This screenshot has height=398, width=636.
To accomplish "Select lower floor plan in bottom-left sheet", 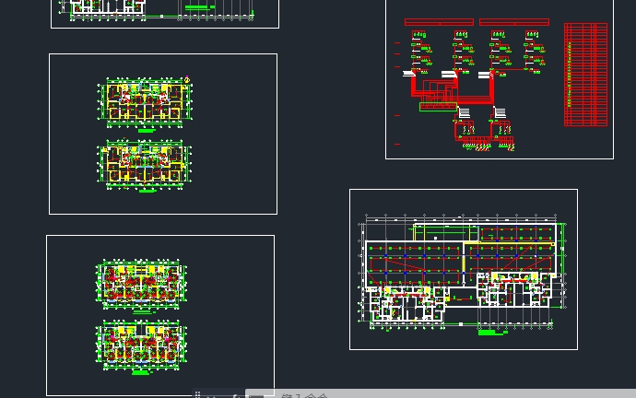I will click(x=141, y=345).
